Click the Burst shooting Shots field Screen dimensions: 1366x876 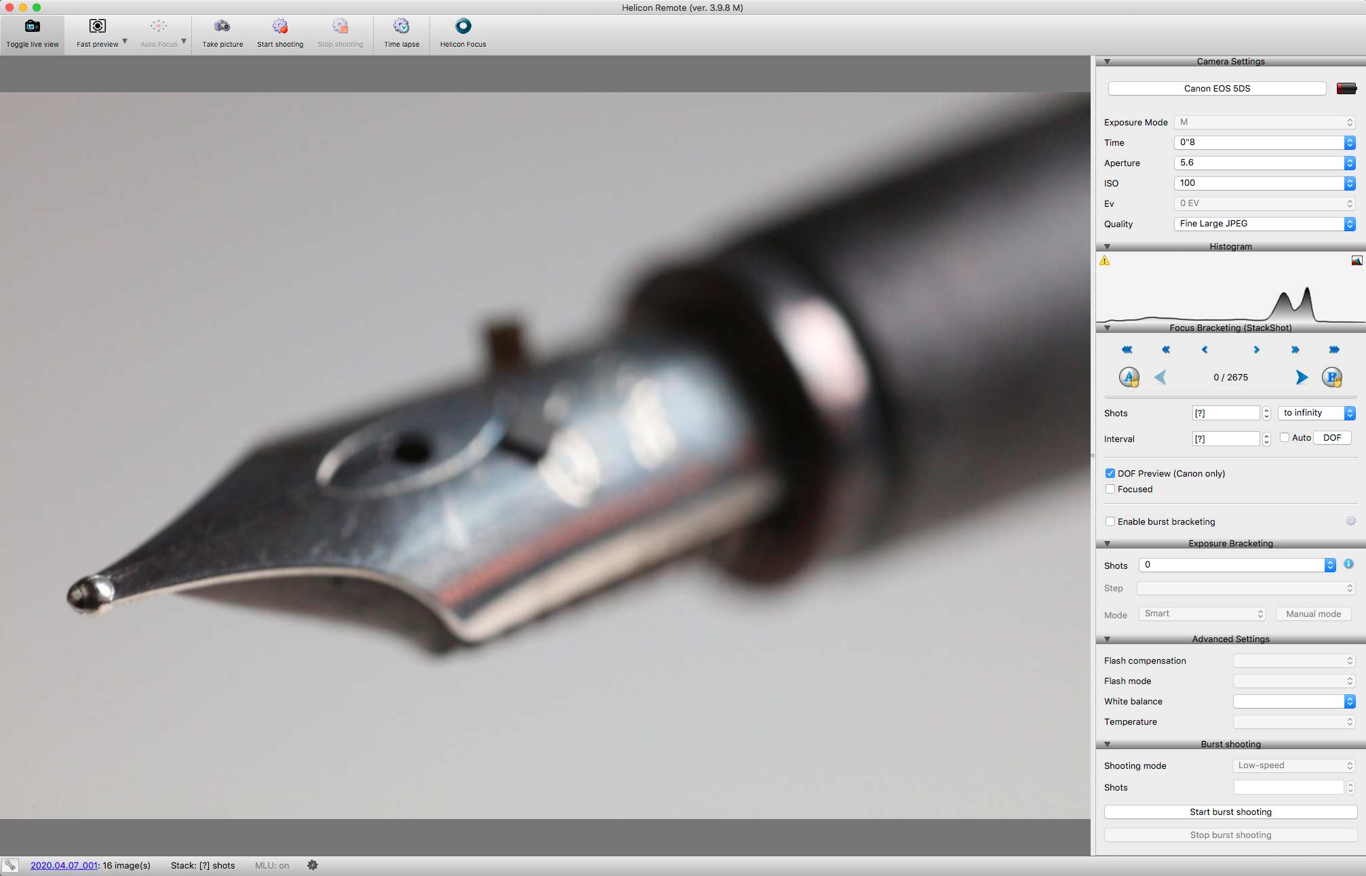pos(1288,787)
